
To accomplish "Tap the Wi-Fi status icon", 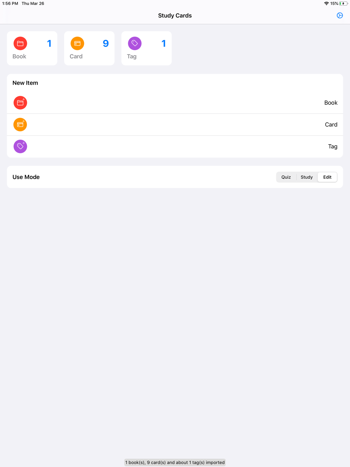I will tap(326, 4).
